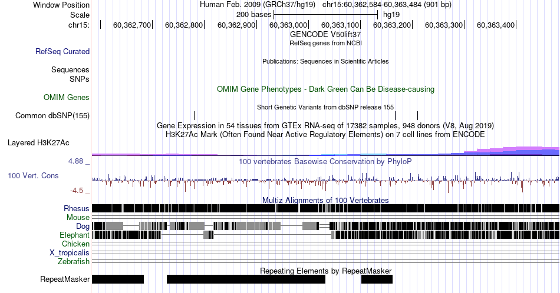Click the RepeatMasker track label

point(65,279)
